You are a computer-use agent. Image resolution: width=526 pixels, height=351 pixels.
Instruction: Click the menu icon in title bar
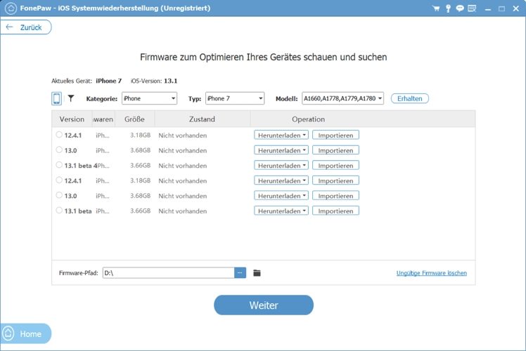(472, 8)
